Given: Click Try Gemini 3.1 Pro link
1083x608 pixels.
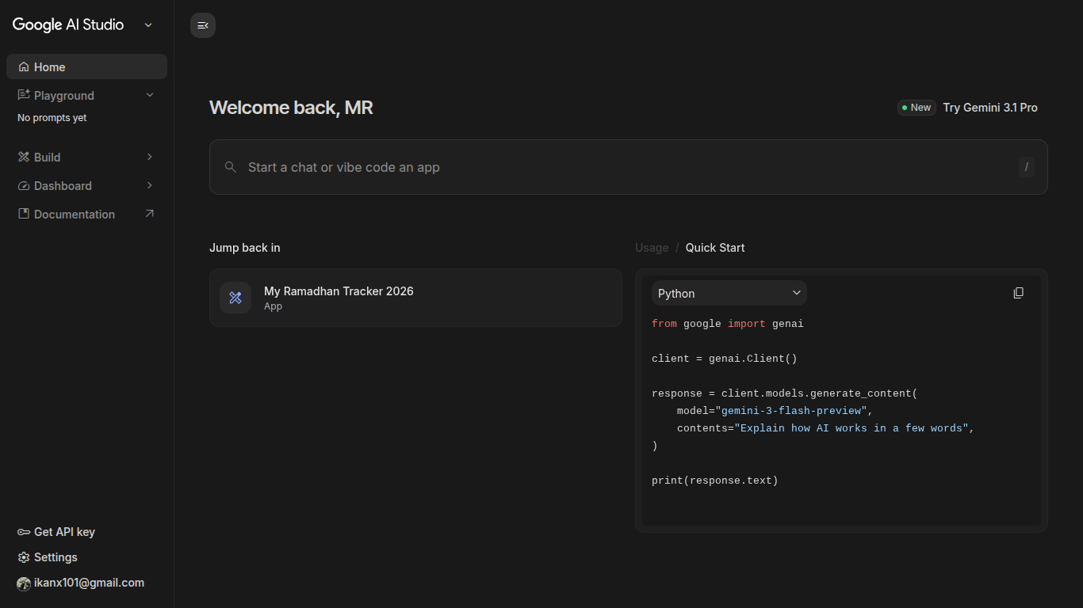Looking at the screenshot, I should pyautogui.click(x=990, y=108).
